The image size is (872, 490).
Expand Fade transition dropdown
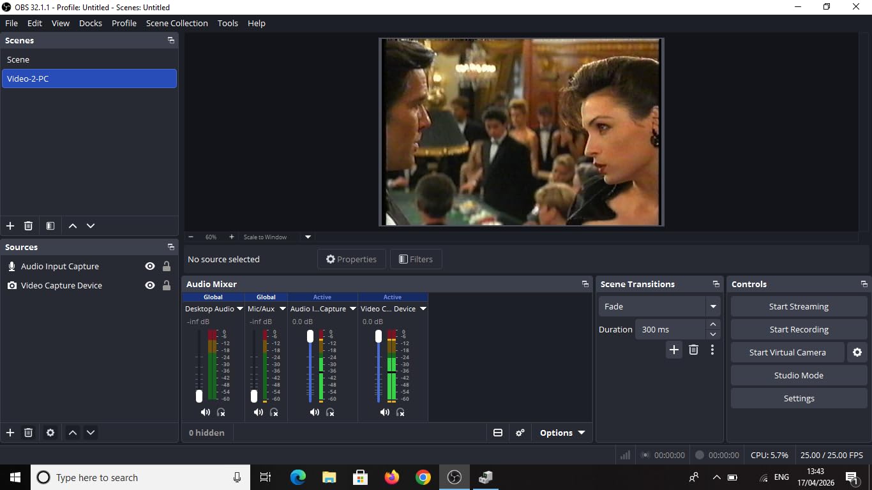pyautogui.click(x=713, y=306)
